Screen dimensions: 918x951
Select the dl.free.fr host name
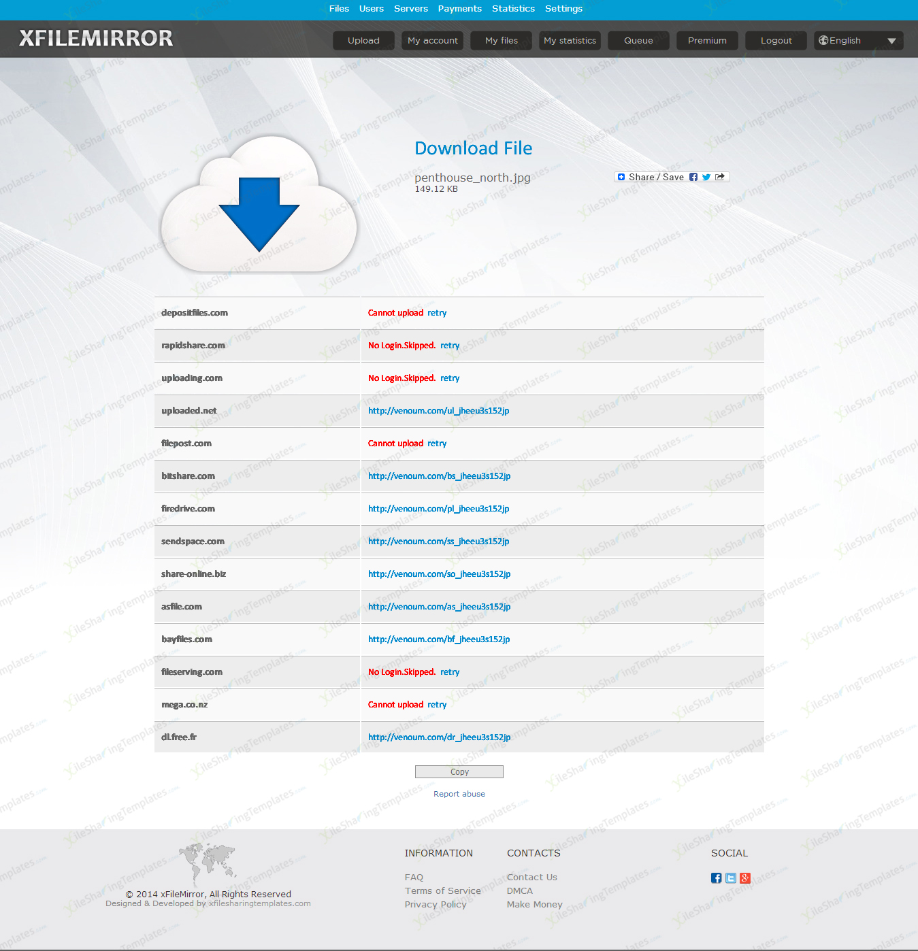pos(179,737)
